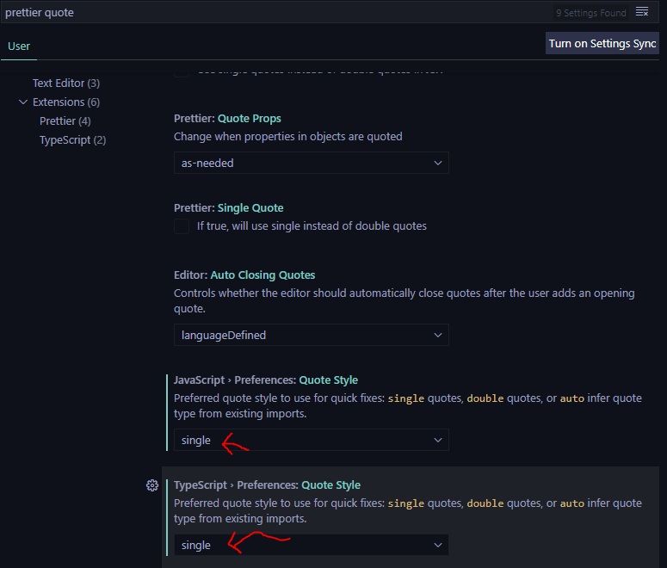Click the Editor: Auto Closing Quotes title
The width and height of the screenshot is (667, 568).
pos(244,275)
